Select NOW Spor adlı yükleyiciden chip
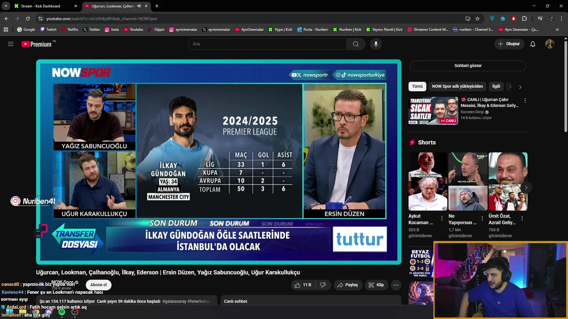The height and width of the screenshot is (319, 568). click(x=458, y=86)
